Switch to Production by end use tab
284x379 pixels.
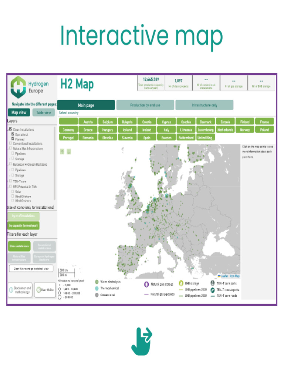pos(145,105)
